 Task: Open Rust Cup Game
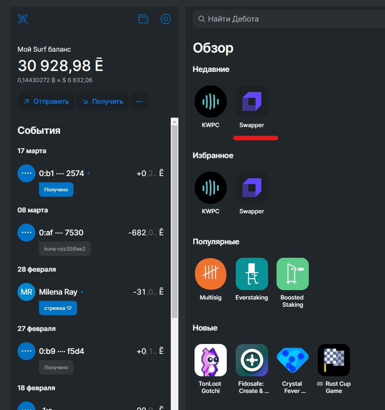click(x=333, y=360)
